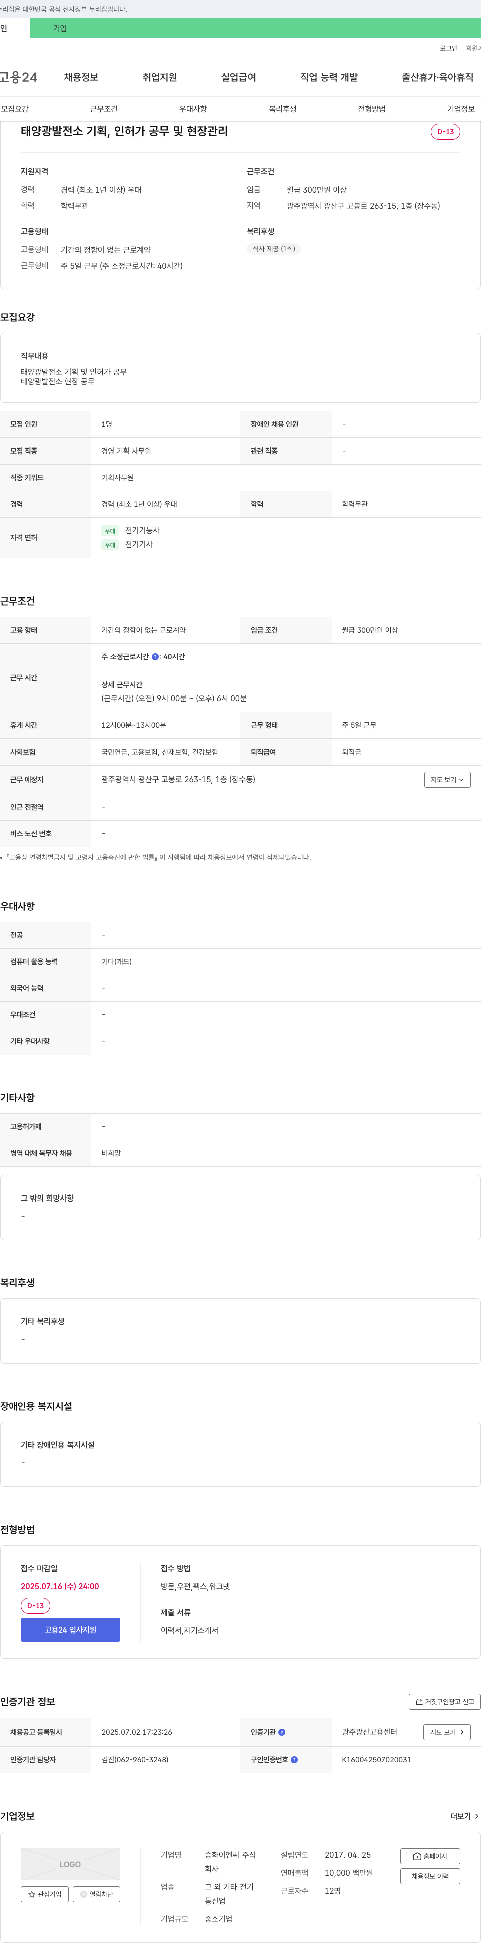Jump to the 전형방법 section tab

pyautogui.click(x=372, y=109)
